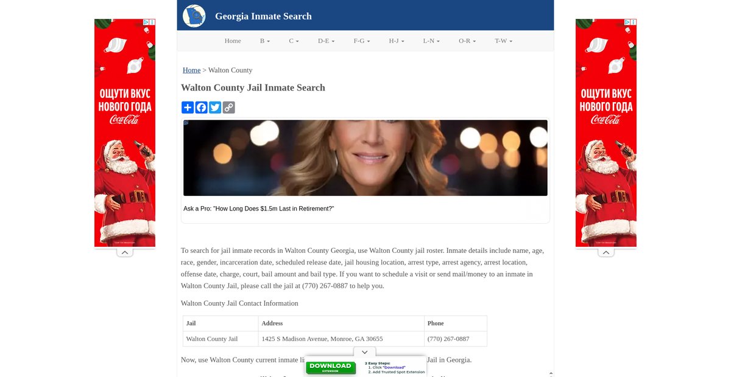Open the Home navigation item
The height and width of the screenshot is (377, 731).
(x=233, y=41)
